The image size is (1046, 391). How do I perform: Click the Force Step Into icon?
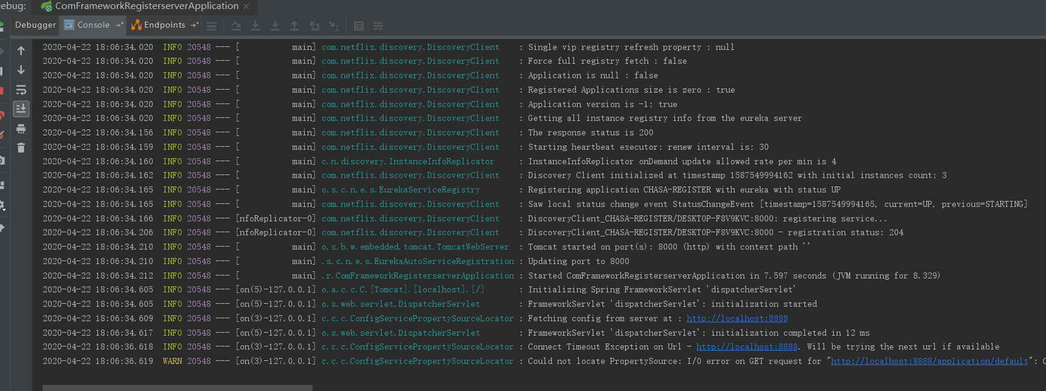point(275,26)
